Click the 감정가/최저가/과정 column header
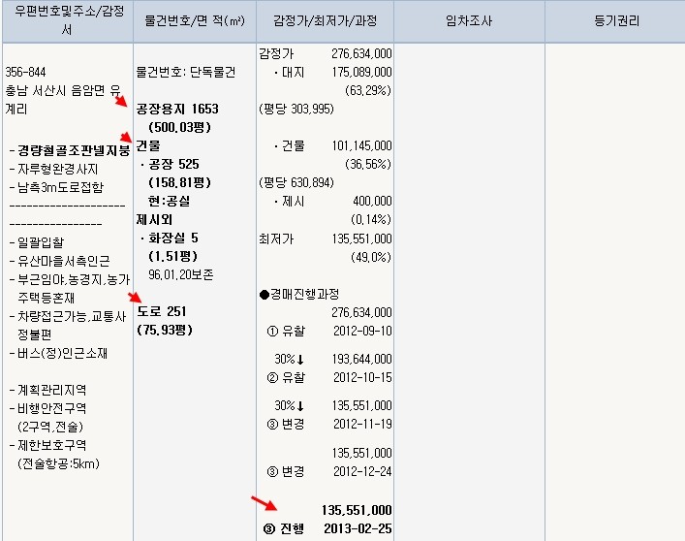685x541 pixels. click(325, 21)
